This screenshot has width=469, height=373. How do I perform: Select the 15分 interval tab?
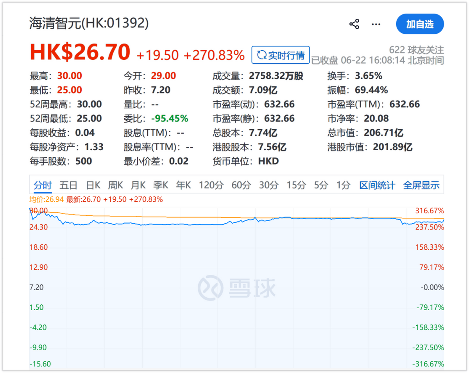point(296,185)
